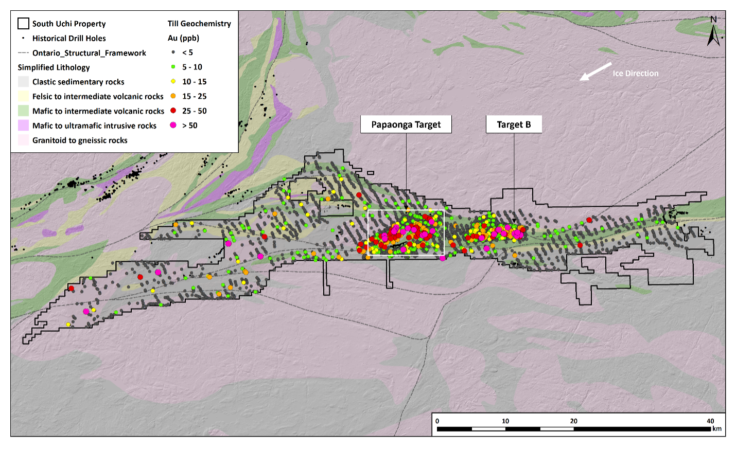The width and height of the screenshot is (736, 449).
Task: Click the red 25 - 50 legend dot
Action: (x=173, y=111)
